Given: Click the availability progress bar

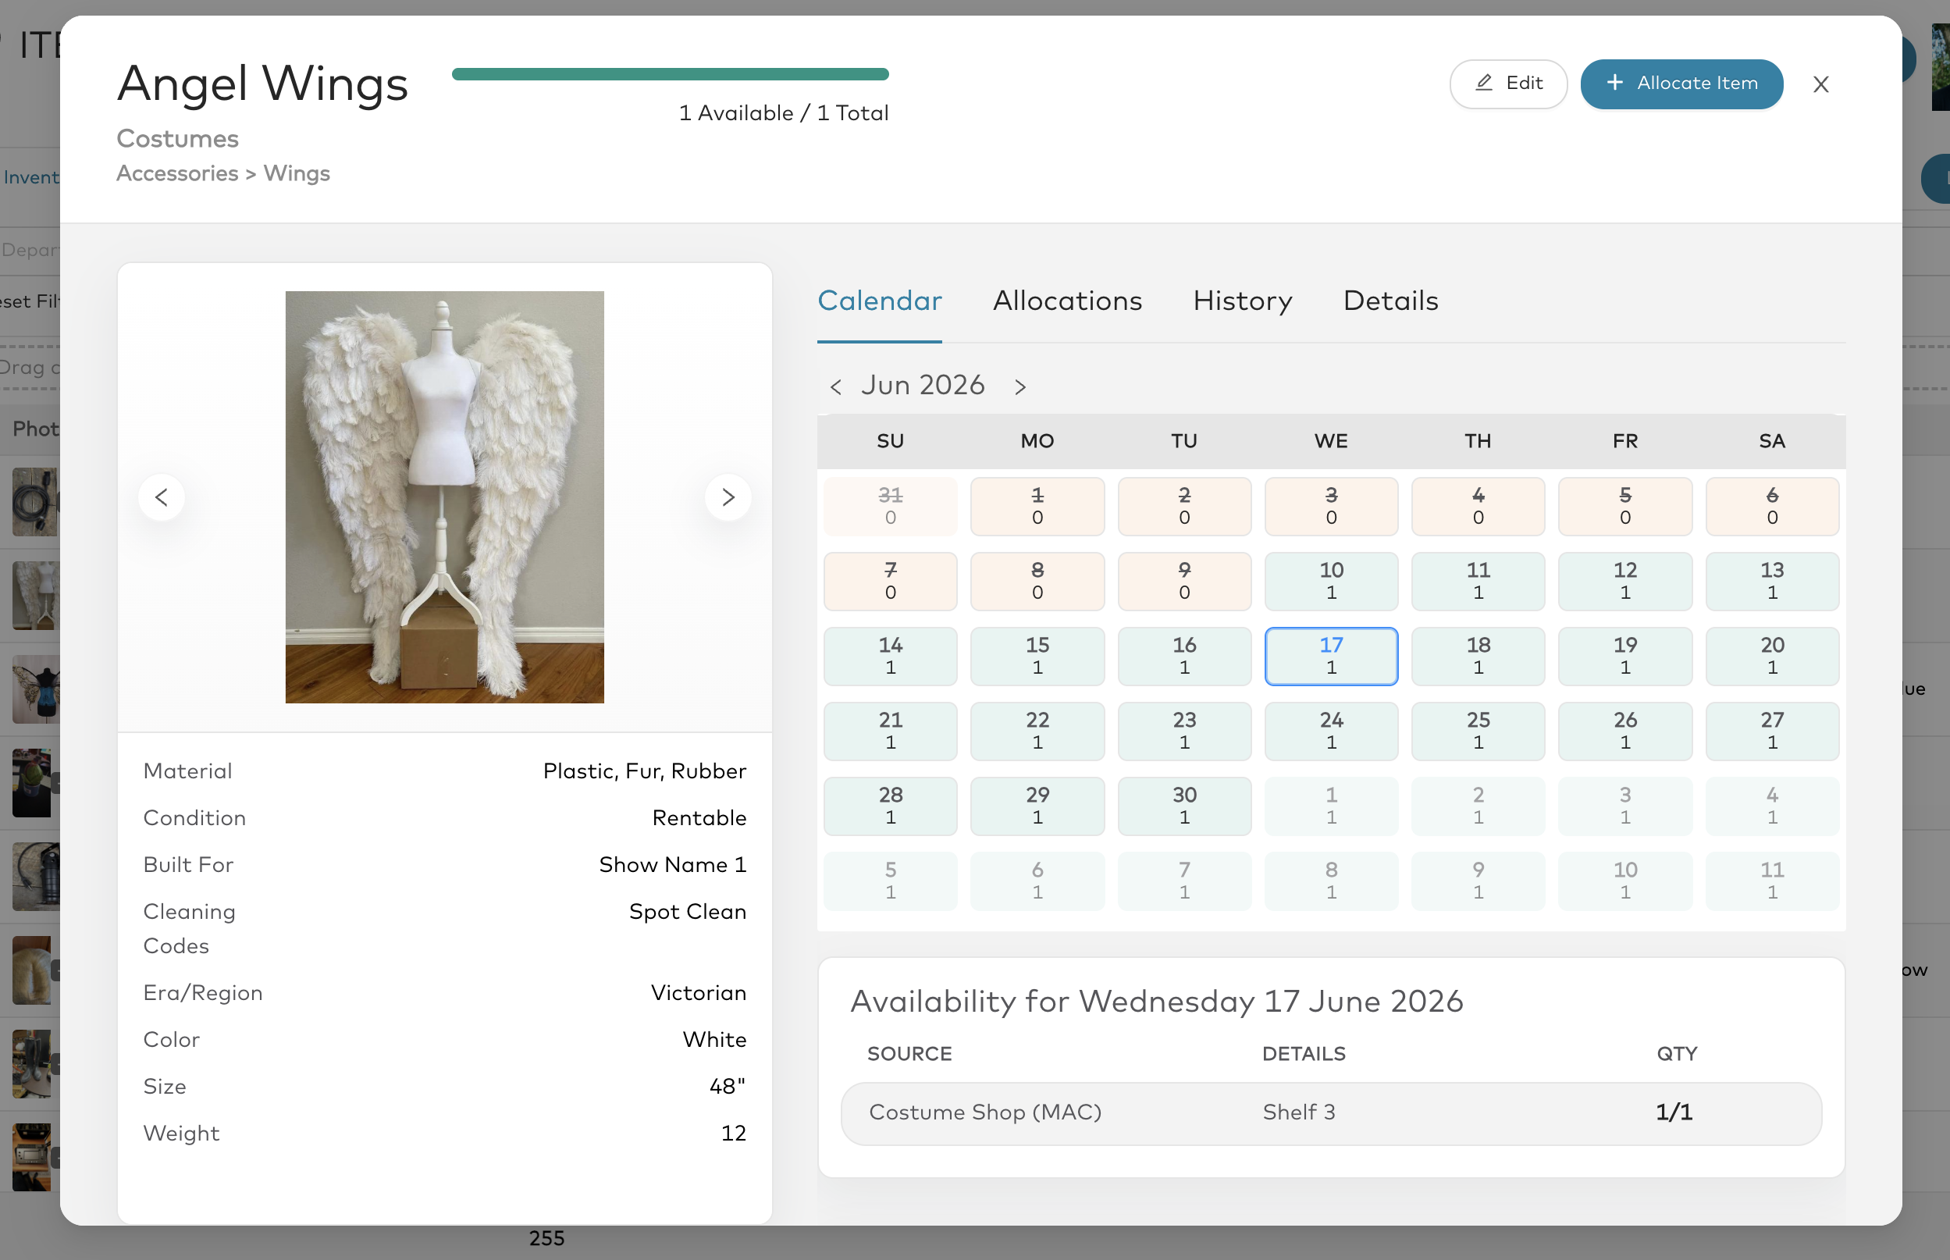Looking at the screenshot, I should point(670,74).
